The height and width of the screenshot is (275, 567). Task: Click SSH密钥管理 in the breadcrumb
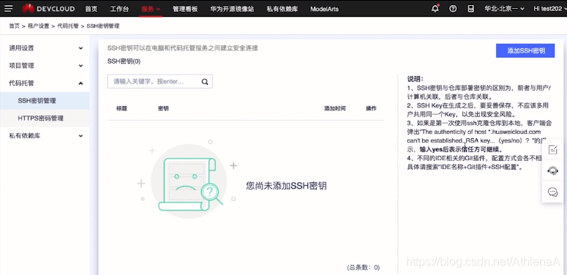tap(103, 26)
